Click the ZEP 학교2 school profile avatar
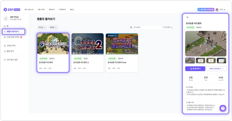The width and height of the screenshot is (232, 121). pos(6,18)
